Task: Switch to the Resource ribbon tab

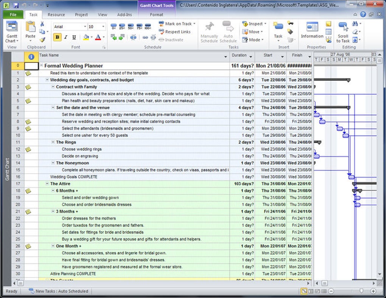Action: point(56,15)
